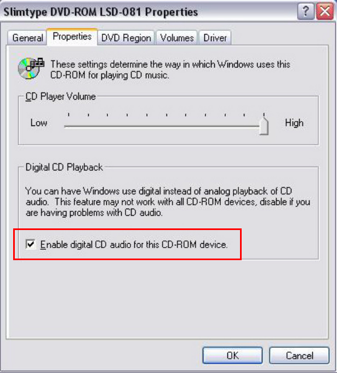Image resolution: width=337 pixels, height=373 pixels.
Task: Click the 'Enable digital CD audio' label text
Action: click(134, 244)
